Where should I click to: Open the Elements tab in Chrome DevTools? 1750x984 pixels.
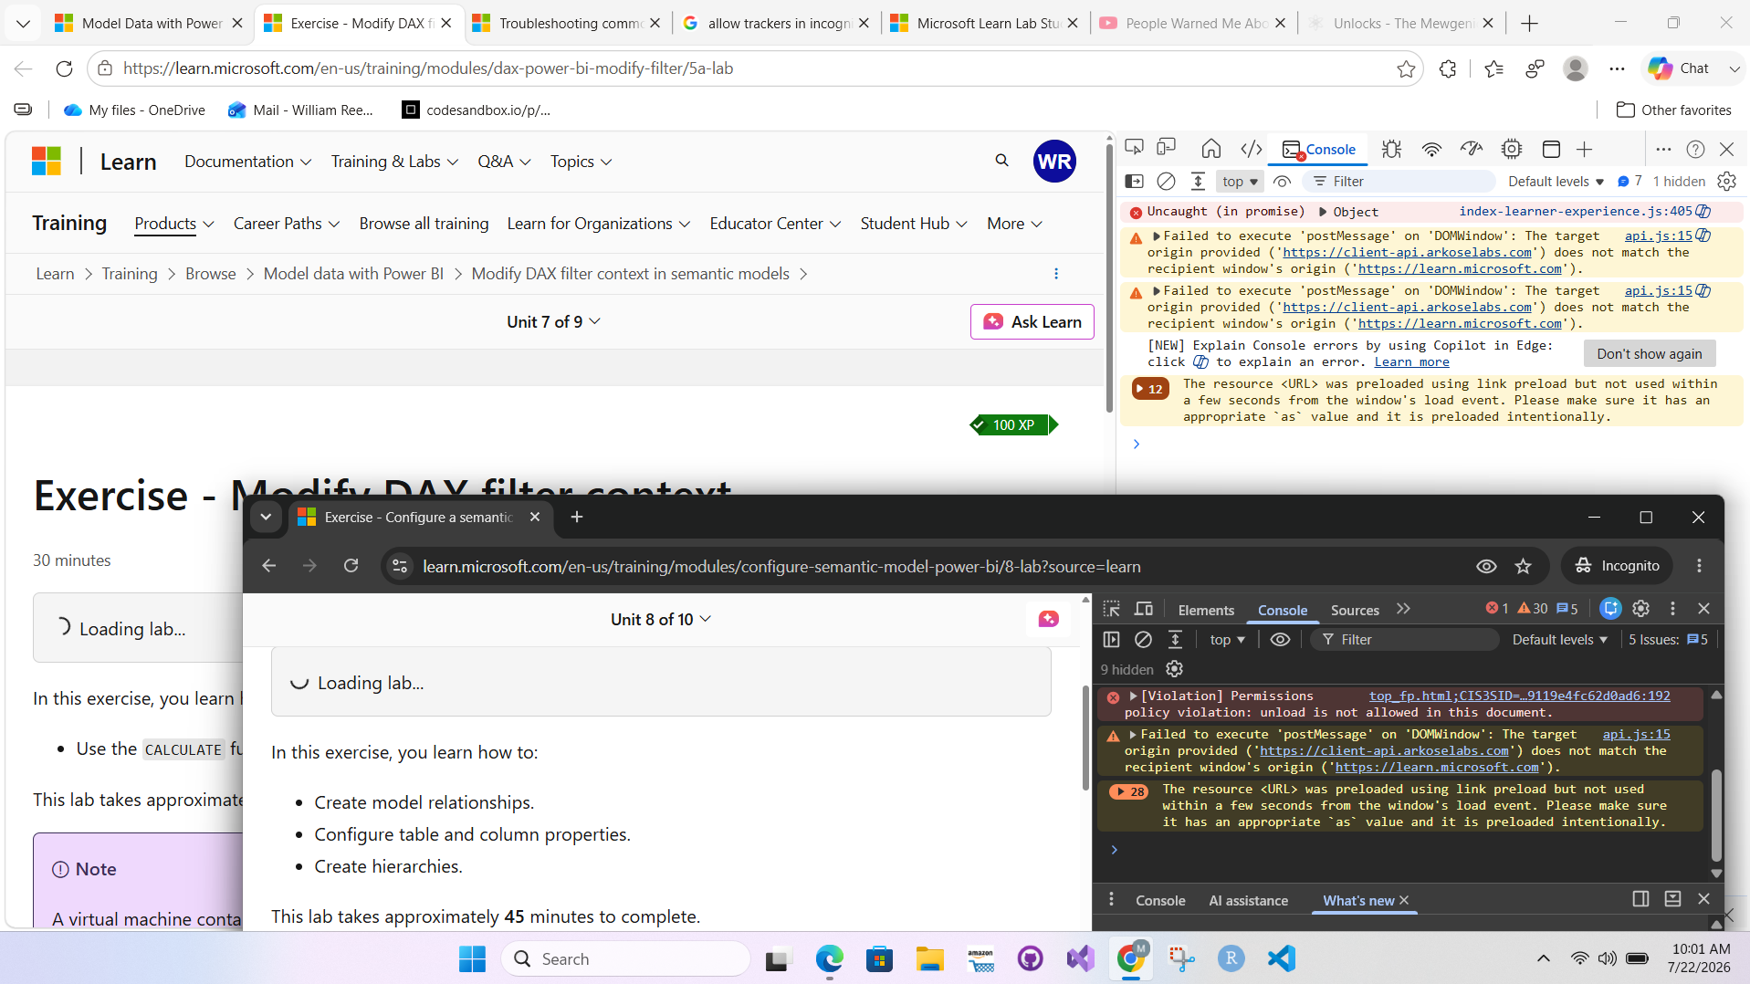[1206, 610]
